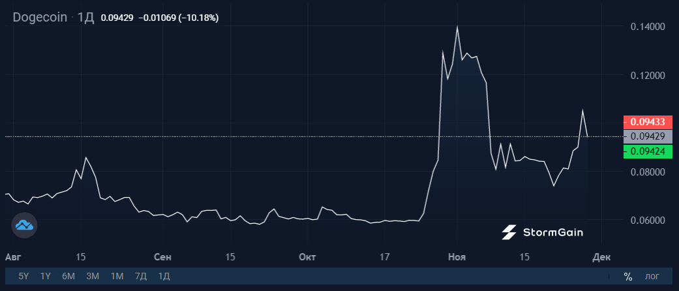Viewport: 679px width, 291px height.
Task: Click the green 0.09424 price label
Action: (x=648, y=151)
